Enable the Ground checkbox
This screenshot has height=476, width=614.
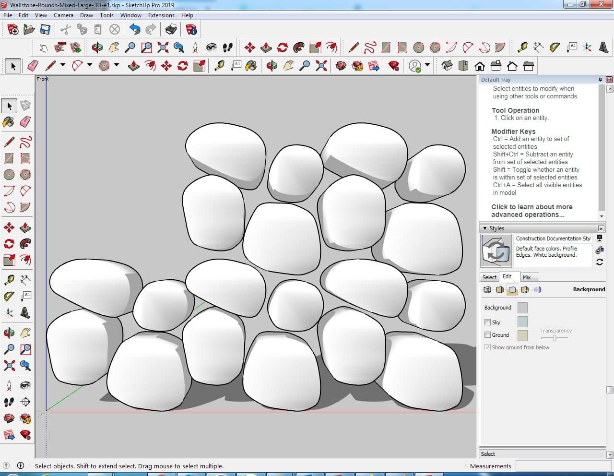tap(487, 334)
